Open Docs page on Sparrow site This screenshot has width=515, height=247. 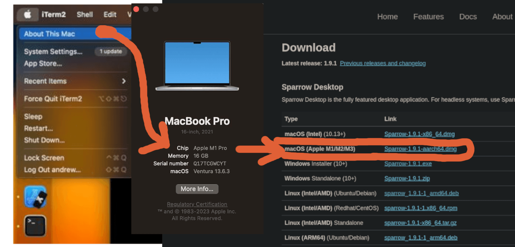[468, 17]
